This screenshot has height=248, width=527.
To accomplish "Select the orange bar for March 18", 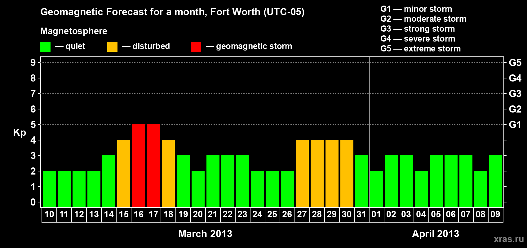I will 168,173.
